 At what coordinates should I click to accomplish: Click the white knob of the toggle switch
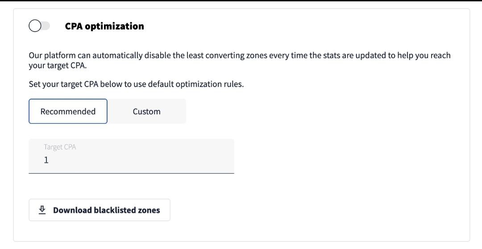[35, 26]
